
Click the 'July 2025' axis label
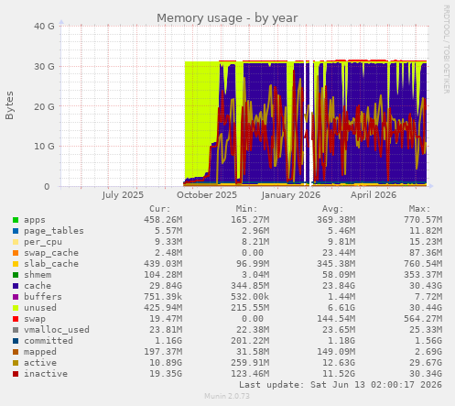tap(123, 195)
